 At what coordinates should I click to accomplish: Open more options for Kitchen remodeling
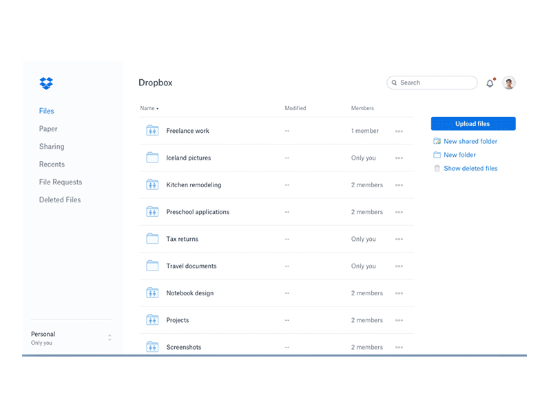pyautogui.click(x=399, y=185)
